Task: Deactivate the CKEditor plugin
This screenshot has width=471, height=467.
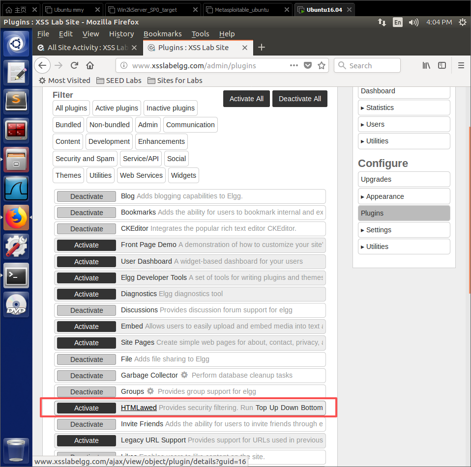Action: (x=87, y=229)
